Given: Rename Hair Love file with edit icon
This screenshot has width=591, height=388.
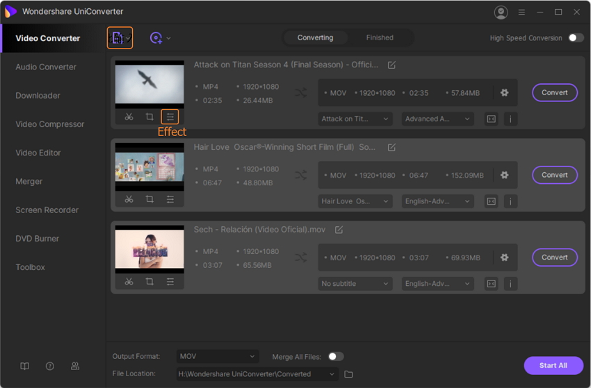Looking at the screenshot, I should point(391,148).
